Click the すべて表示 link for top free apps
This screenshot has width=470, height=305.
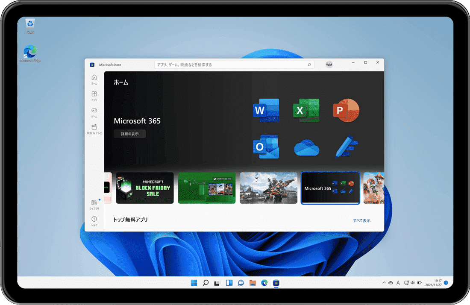tap(362, 220)
